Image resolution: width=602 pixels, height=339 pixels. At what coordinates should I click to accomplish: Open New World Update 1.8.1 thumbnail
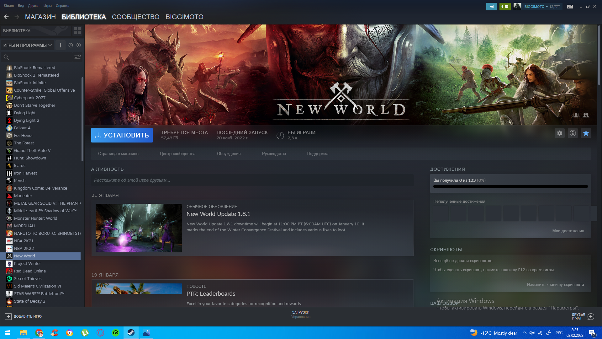tap(139, 228)
